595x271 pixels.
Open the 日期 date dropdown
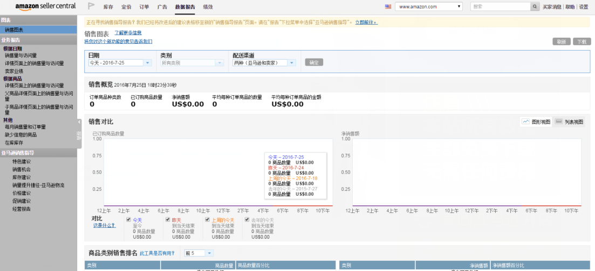pos(120,63)
